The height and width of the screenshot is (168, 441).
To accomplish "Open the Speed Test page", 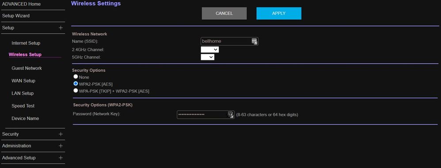I will pyautogui.click(x=23, y=106).
